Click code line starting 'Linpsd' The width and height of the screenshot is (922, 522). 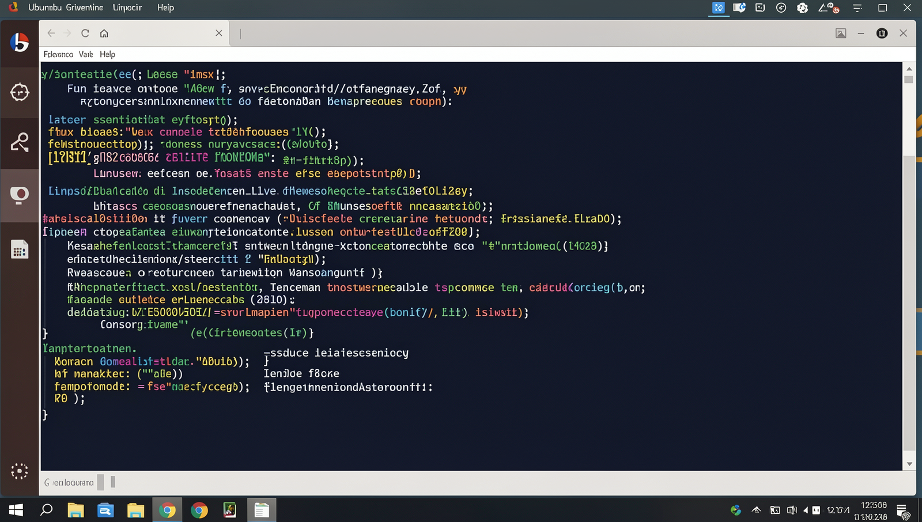click(260, 191)
